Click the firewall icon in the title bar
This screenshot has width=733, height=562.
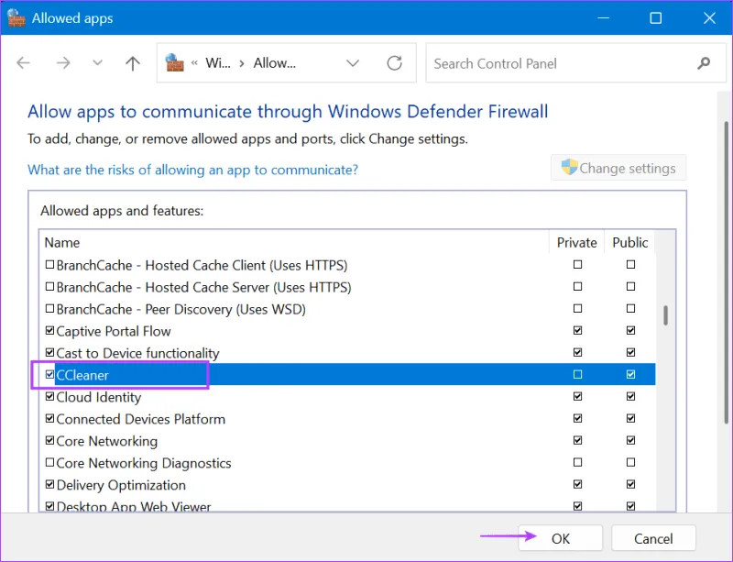16,17
